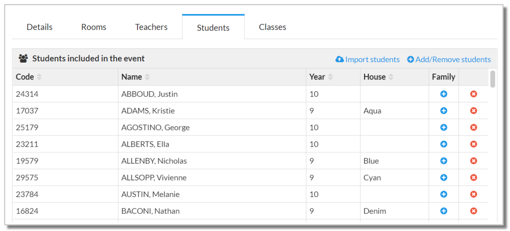Click the cloud upload icon beside Import students
510x231 pixels.
(339, 59)
